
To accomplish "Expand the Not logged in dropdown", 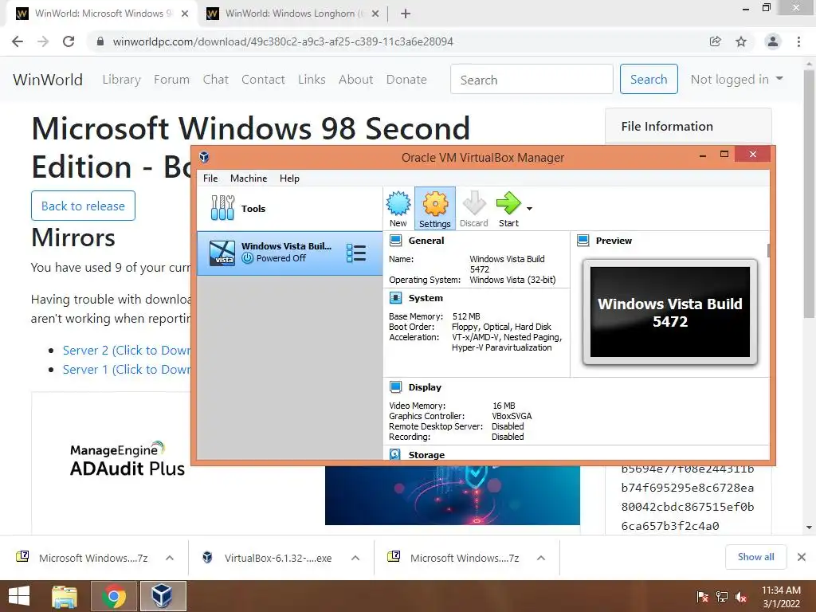I will click(x=736, y=80).
